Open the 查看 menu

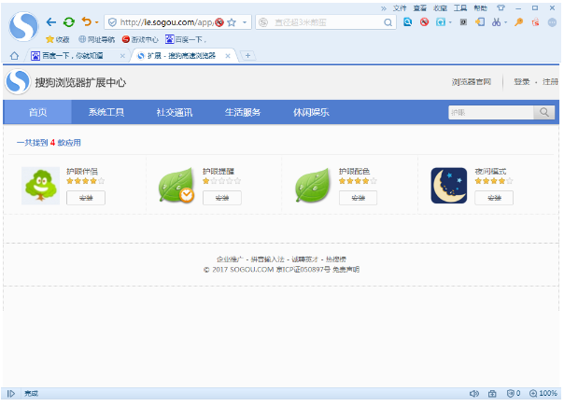click(419, 7)
